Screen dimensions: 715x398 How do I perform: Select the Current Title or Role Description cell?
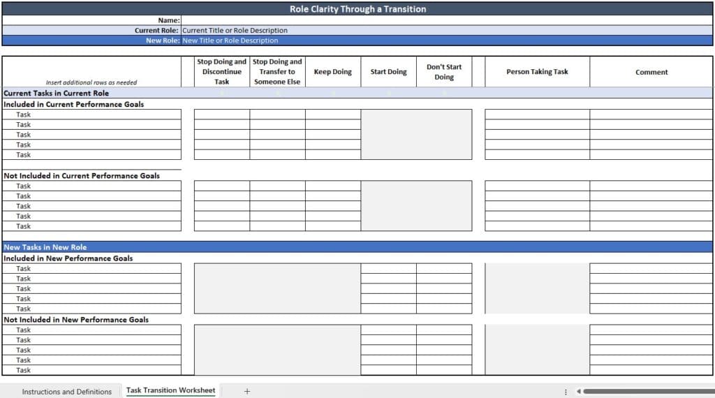click(x=235, y=30)
